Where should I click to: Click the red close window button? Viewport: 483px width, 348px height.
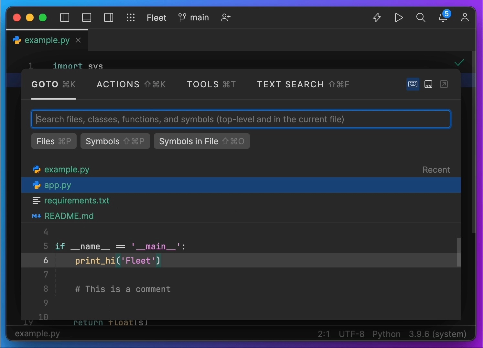17,17
